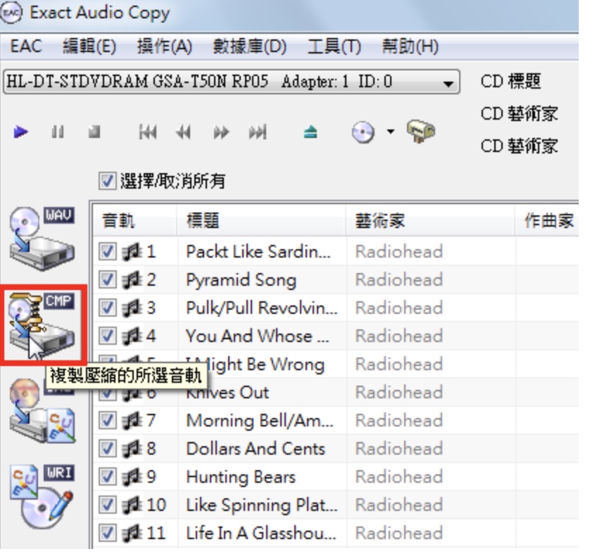
Task: Click the CMP compressed copy icon
Action: pyautogui.click(x=42, y=324)
